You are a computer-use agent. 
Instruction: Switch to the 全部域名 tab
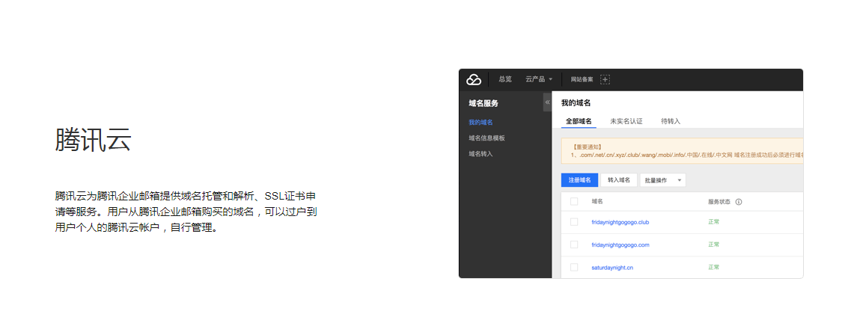coord(579,121)
